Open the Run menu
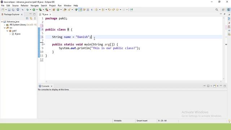 tap(60, 6)
